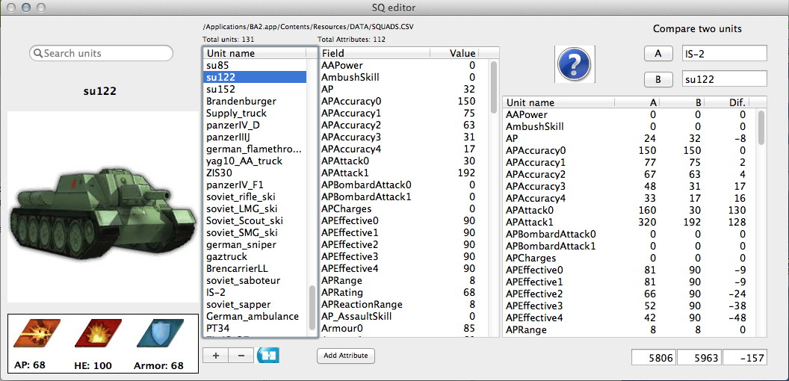Click the total difference -157 box
The width and height of the screenshot is (789, 381).
[745, 358]
